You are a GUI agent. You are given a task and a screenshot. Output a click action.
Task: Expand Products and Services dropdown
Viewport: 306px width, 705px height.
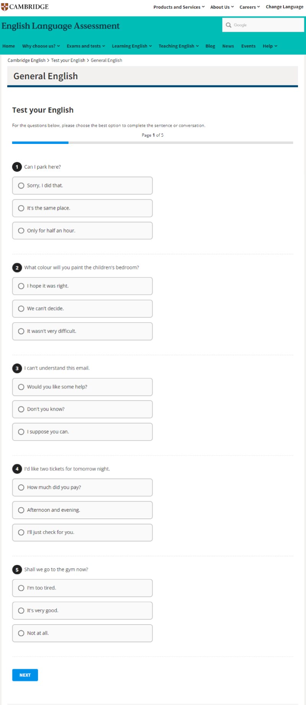(x=179, y=7)
